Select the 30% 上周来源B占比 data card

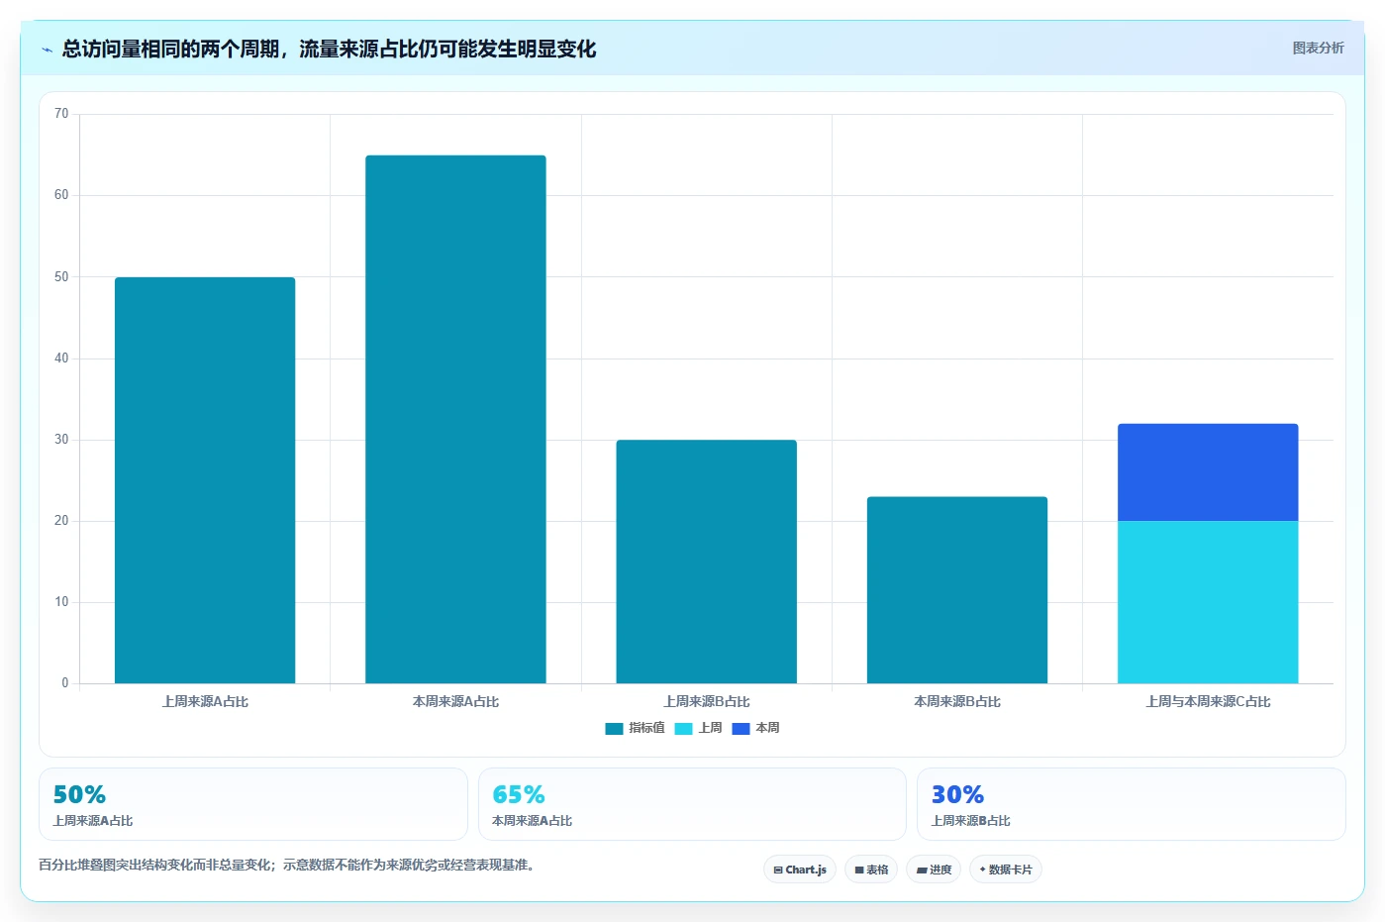click(1132, 804)
